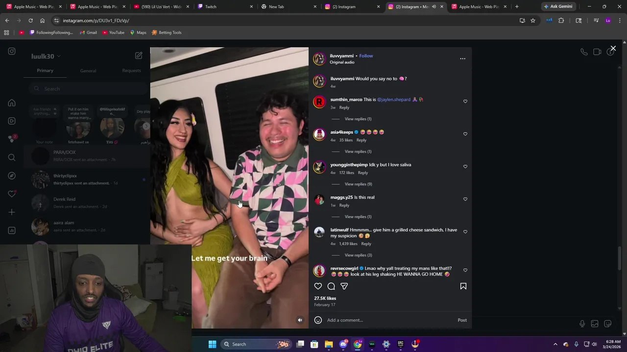Viewport: 627px width, 352px height.
Task: Expand replies under sumthin_marco comment
Action: (x=358, y=119)
